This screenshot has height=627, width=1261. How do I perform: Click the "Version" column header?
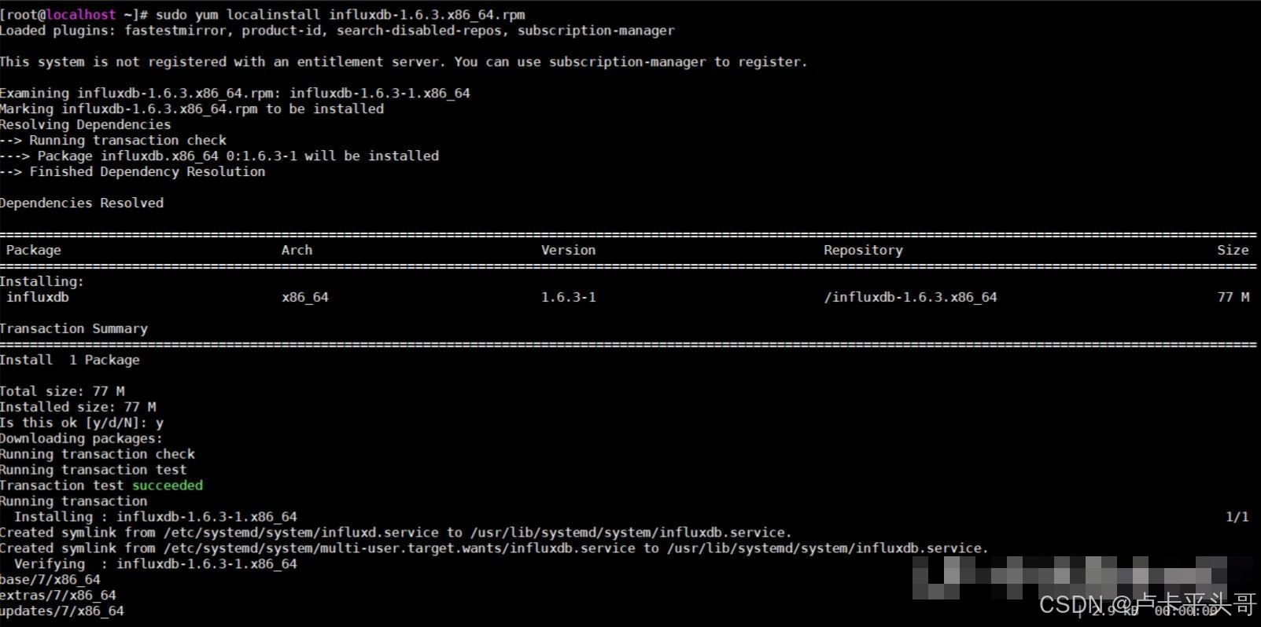(x=569, y=250)
